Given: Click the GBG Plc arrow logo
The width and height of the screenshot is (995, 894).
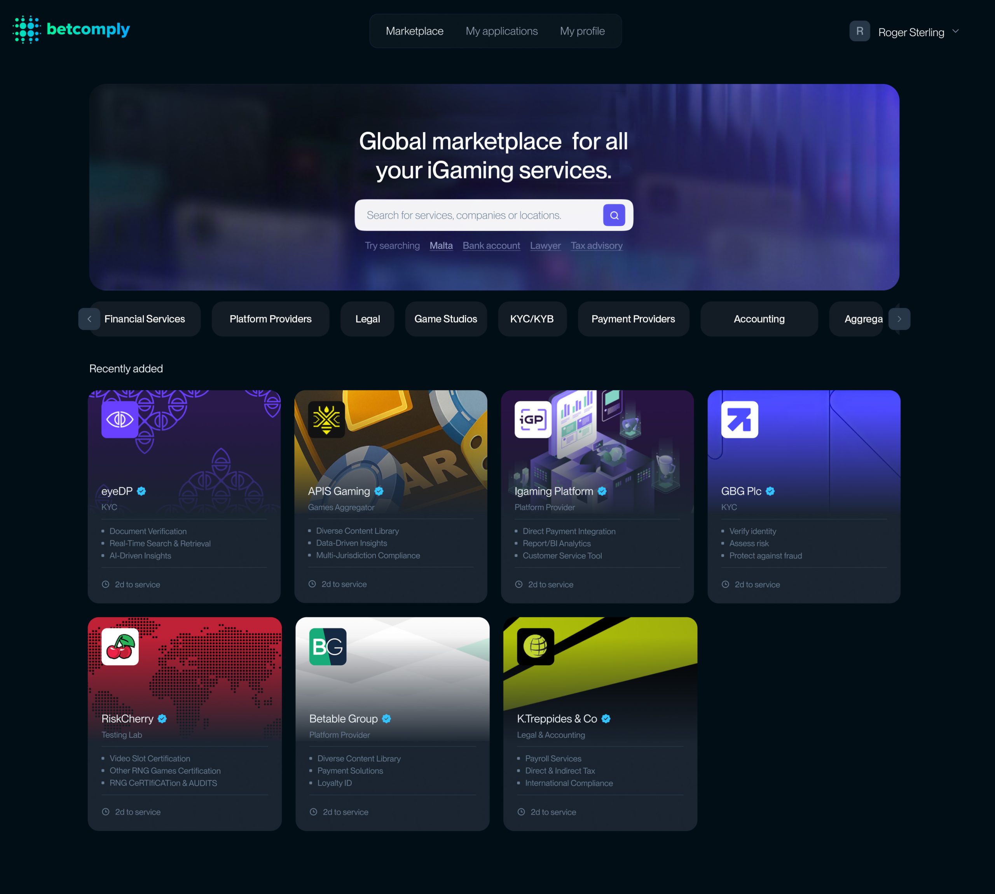Looking at the screenshot, I should tap(739, 420).
